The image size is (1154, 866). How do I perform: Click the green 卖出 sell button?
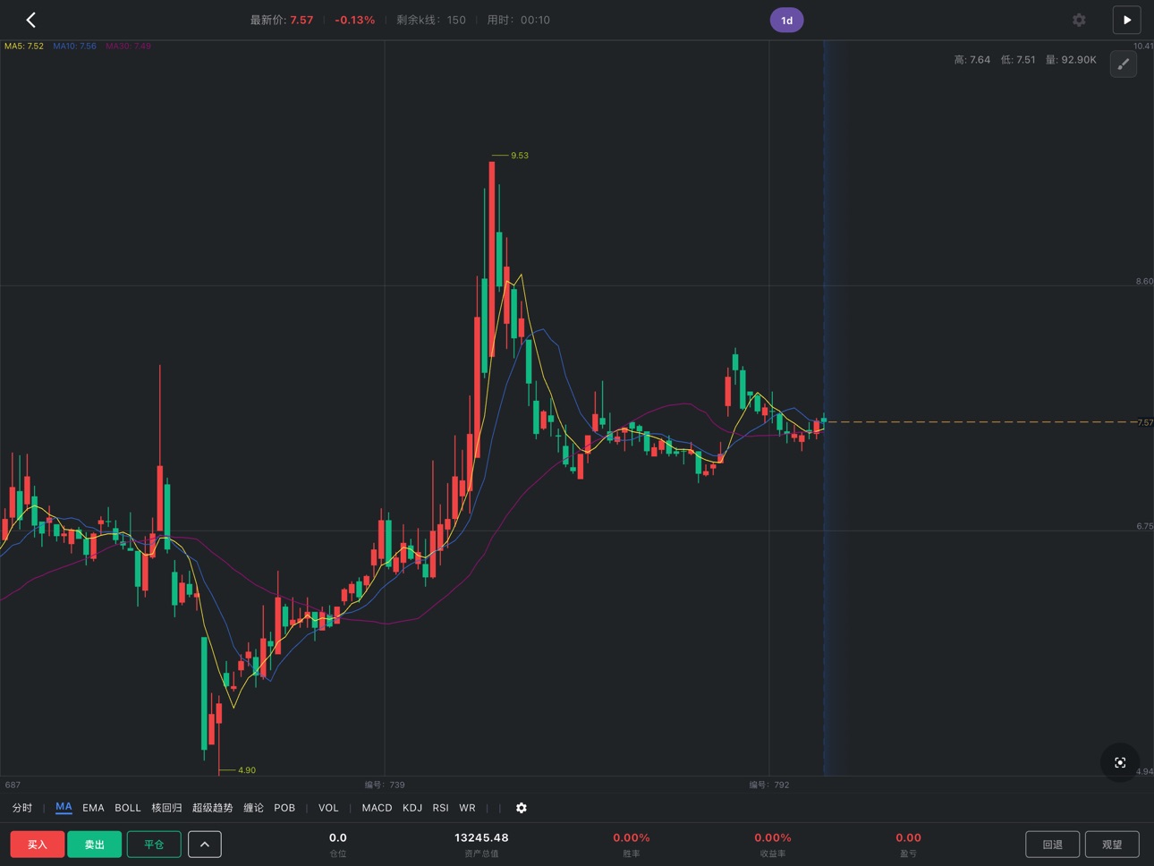[94, 844]
